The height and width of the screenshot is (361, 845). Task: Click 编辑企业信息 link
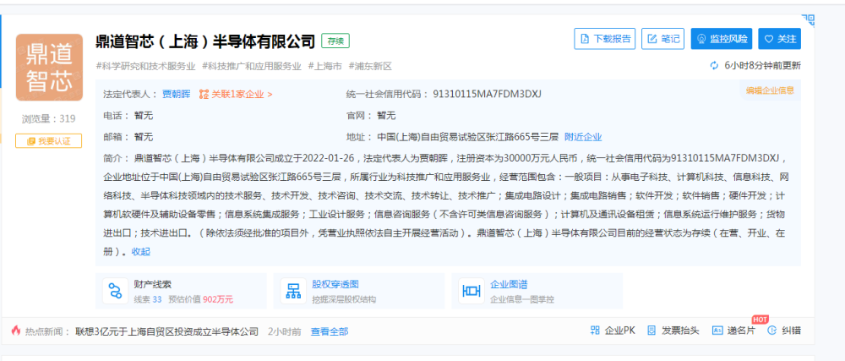(x=770, y=90)
